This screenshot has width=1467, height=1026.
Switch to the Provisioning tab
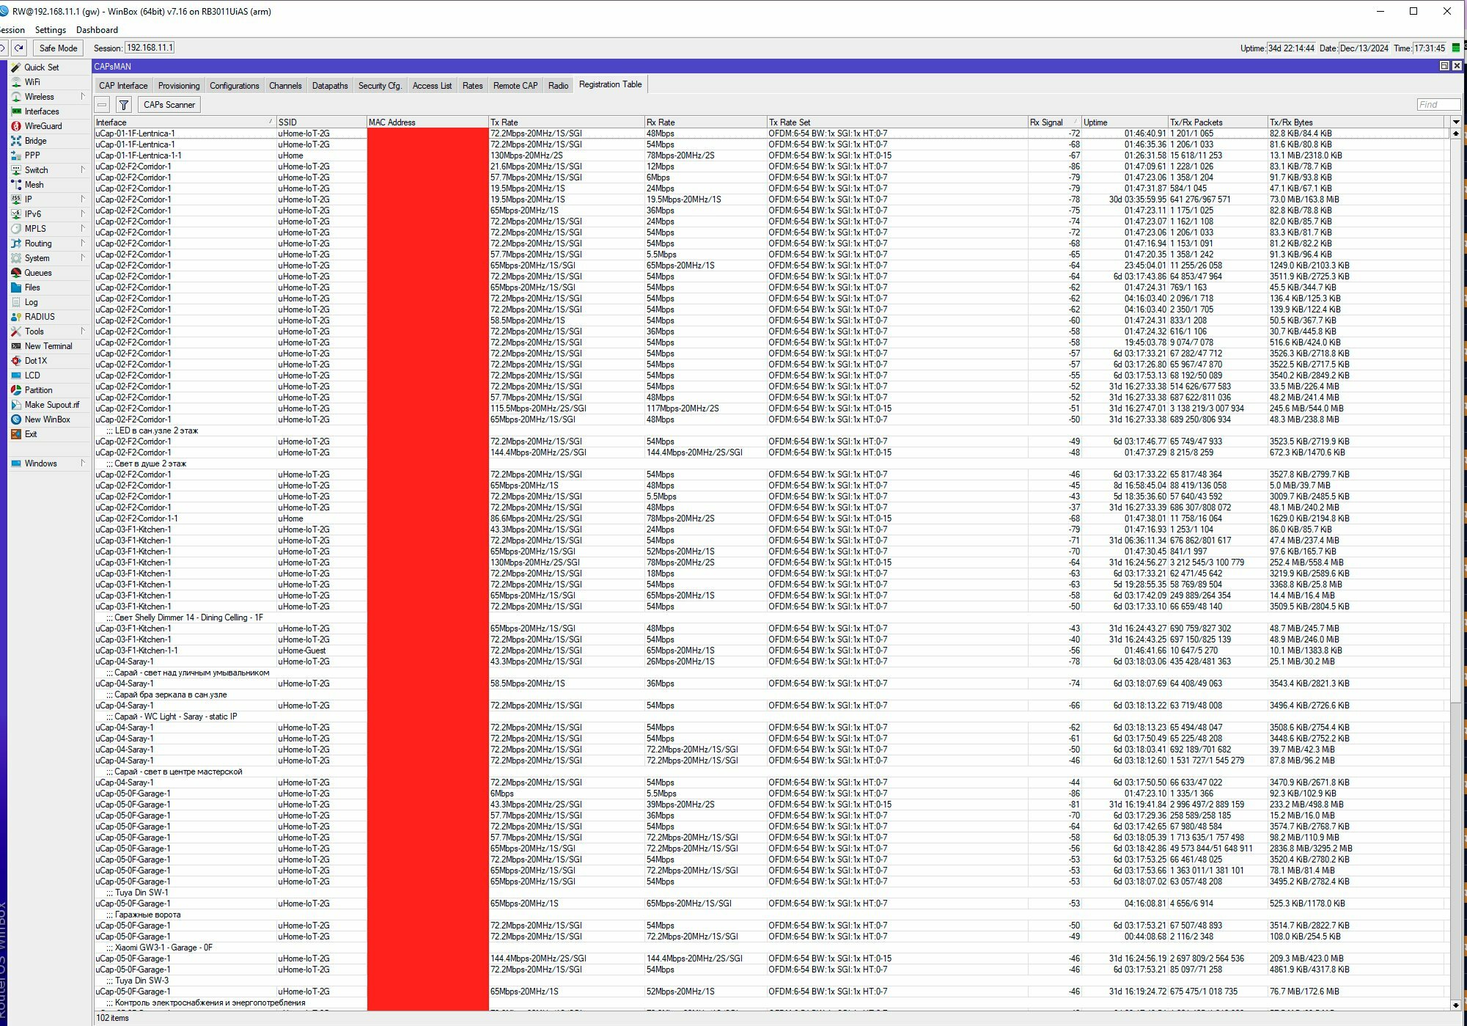pos(179,86)
